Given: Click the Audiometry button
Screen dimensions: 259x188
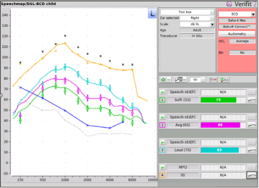Looking at the screenshot, I should (237, 34).
